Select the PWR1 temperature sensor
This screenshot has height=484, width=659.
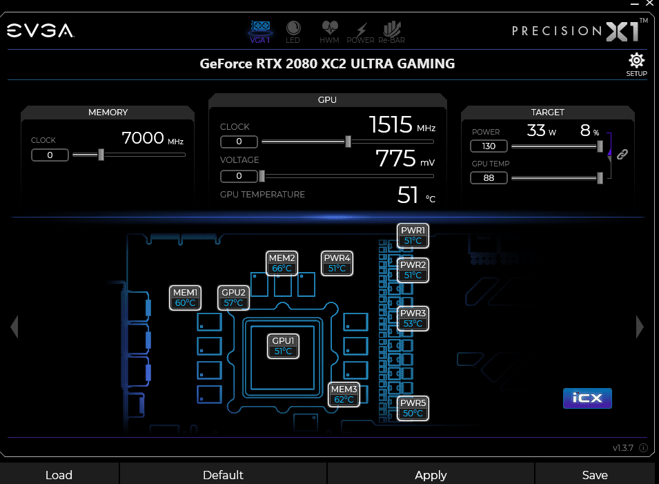tap(413, 235)
